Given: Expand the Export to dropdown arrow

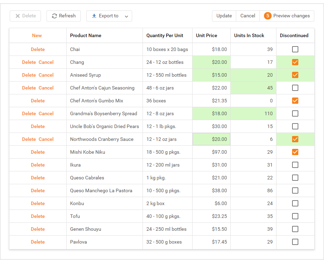Looking at the screenshot, I should (x=126, y=16).
